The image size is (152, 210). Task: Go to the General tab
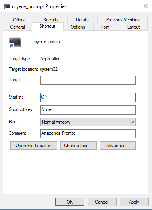click(x=18, y=27)
